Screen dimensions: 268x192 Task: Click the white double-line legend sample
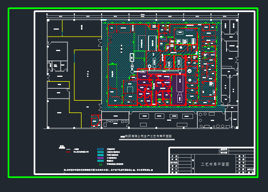(x=68, y=149)
